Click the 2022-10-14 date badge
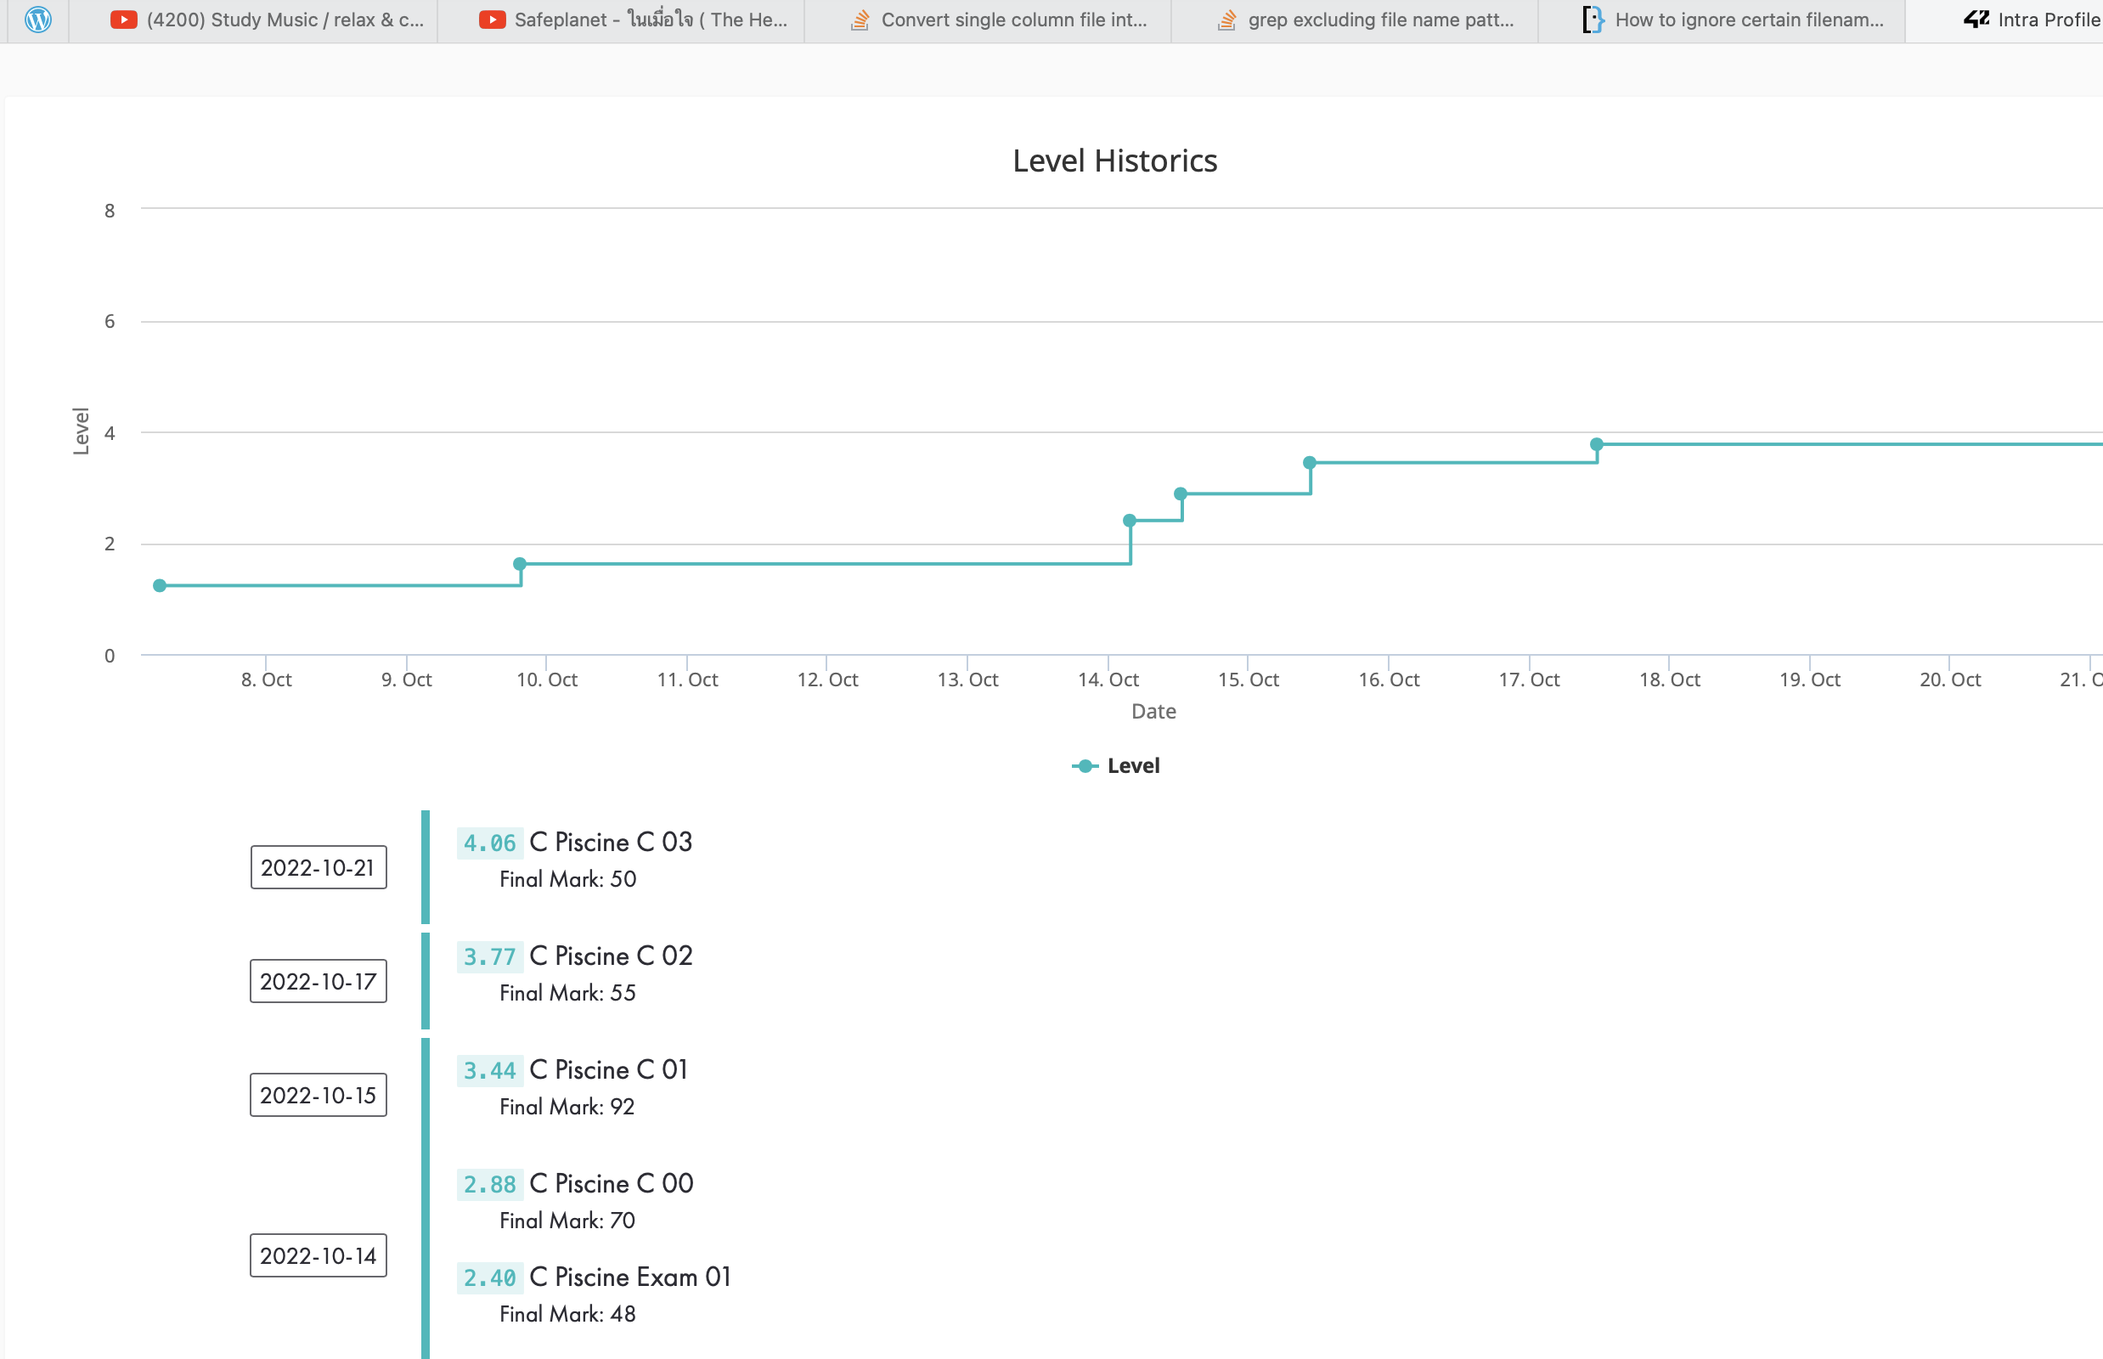The width and height of the screenshot is (2103, 1359). pyautogui.click(x=319, y=1255)
